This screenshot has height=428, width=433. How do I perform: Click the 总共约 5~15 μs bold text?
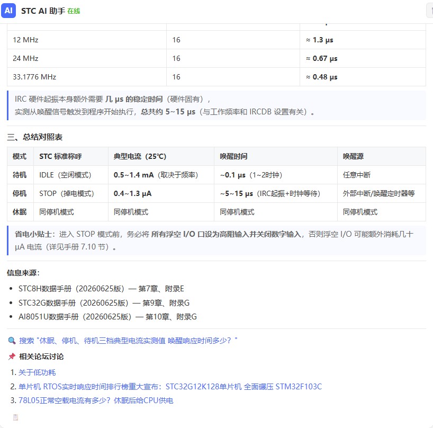point(168,112)
